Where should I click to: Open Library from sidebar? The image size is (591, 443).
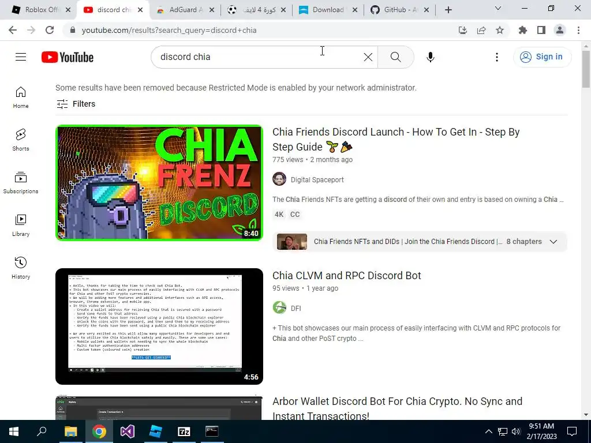tap(21, 226)
